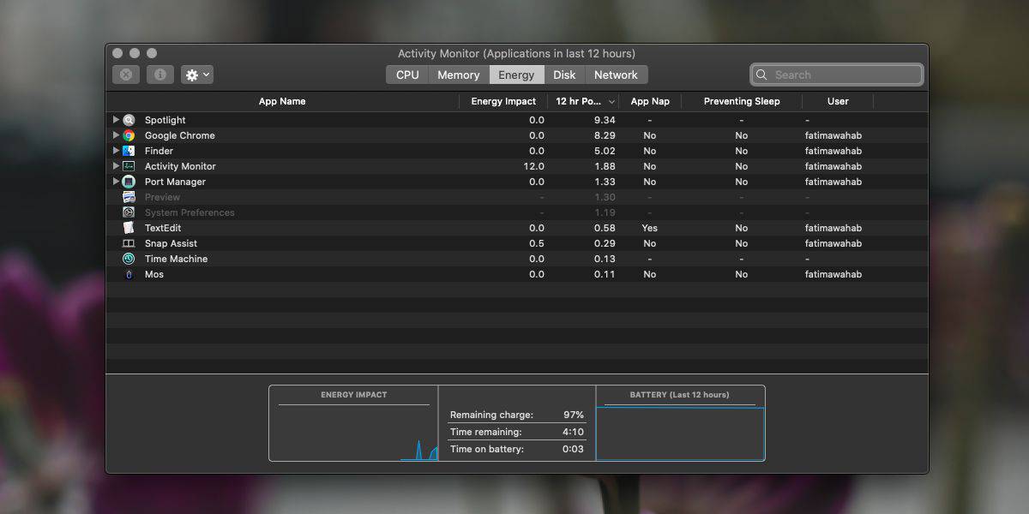Click the Google Chrome icon in list
This screenshot has width=1029, height=514.
[129, 135]
